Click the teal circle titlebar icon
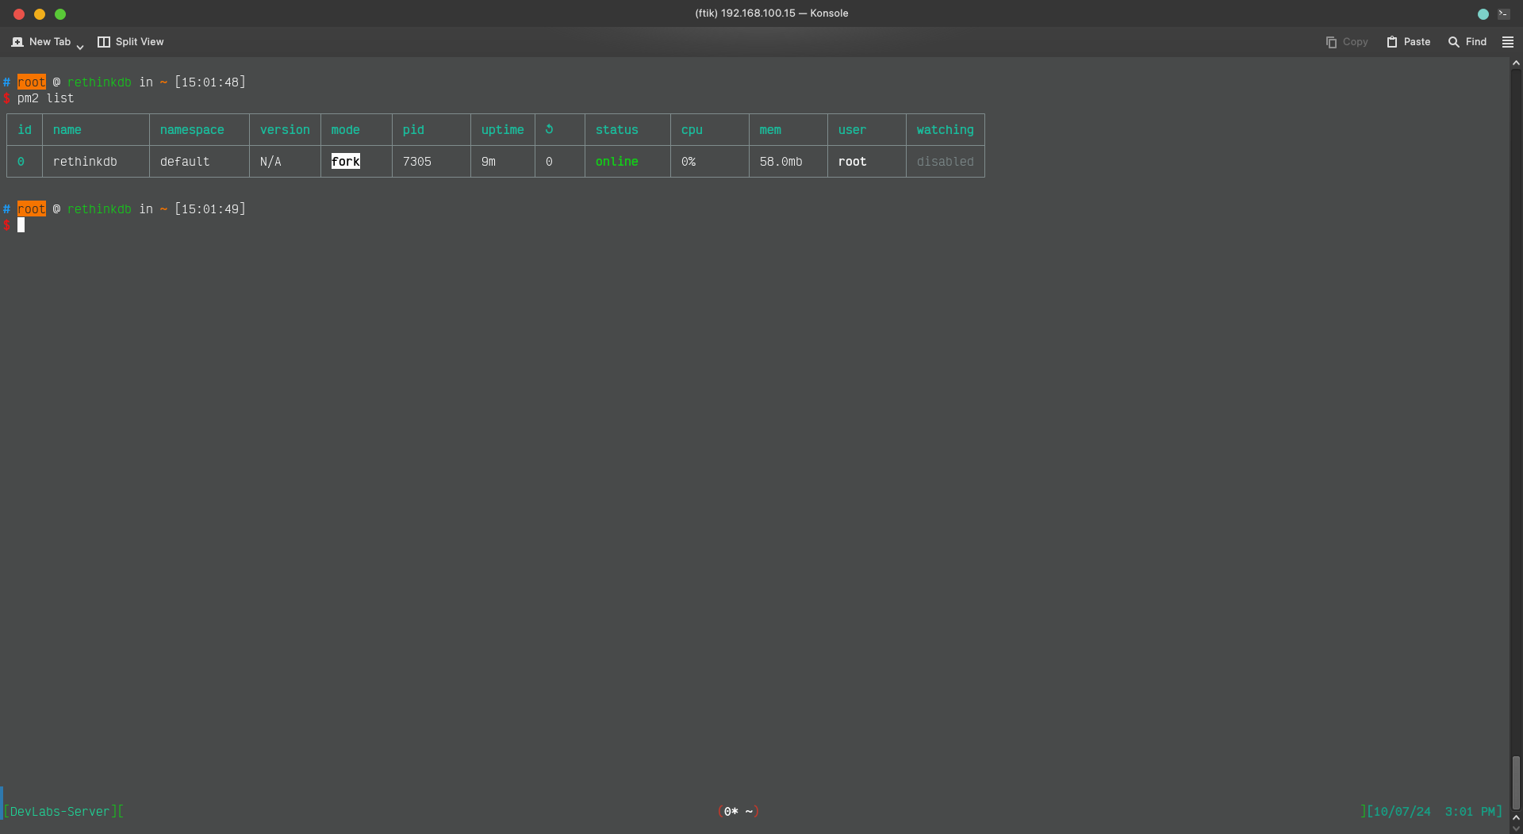Viewport: 1523px width, 834px height. point(1483,13)
